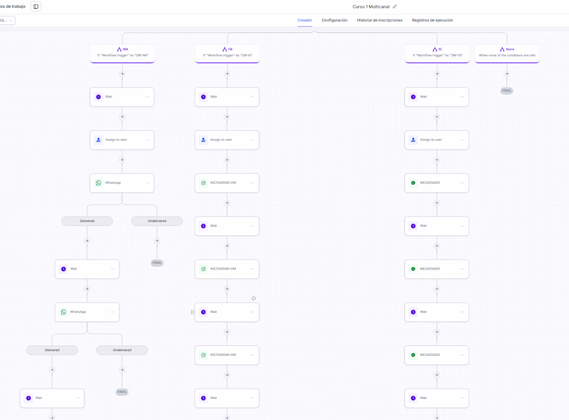The image size is (569, 420).
Task: Open menu dots on Assign to user in IG branch
Action: [462, 140]
